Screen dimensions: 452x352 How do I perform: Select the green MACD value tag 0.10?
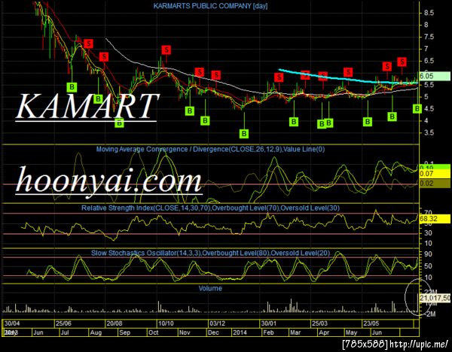click(435, 167)
